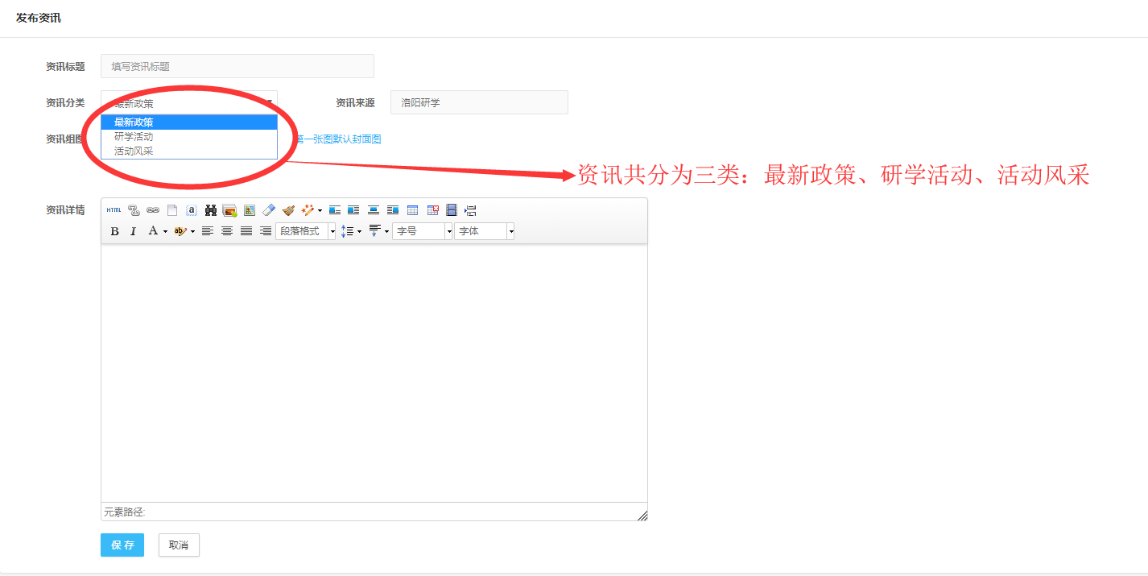Open the 字号 font size dropdown
Screen dimensions: 1148x576
[423, 231]
